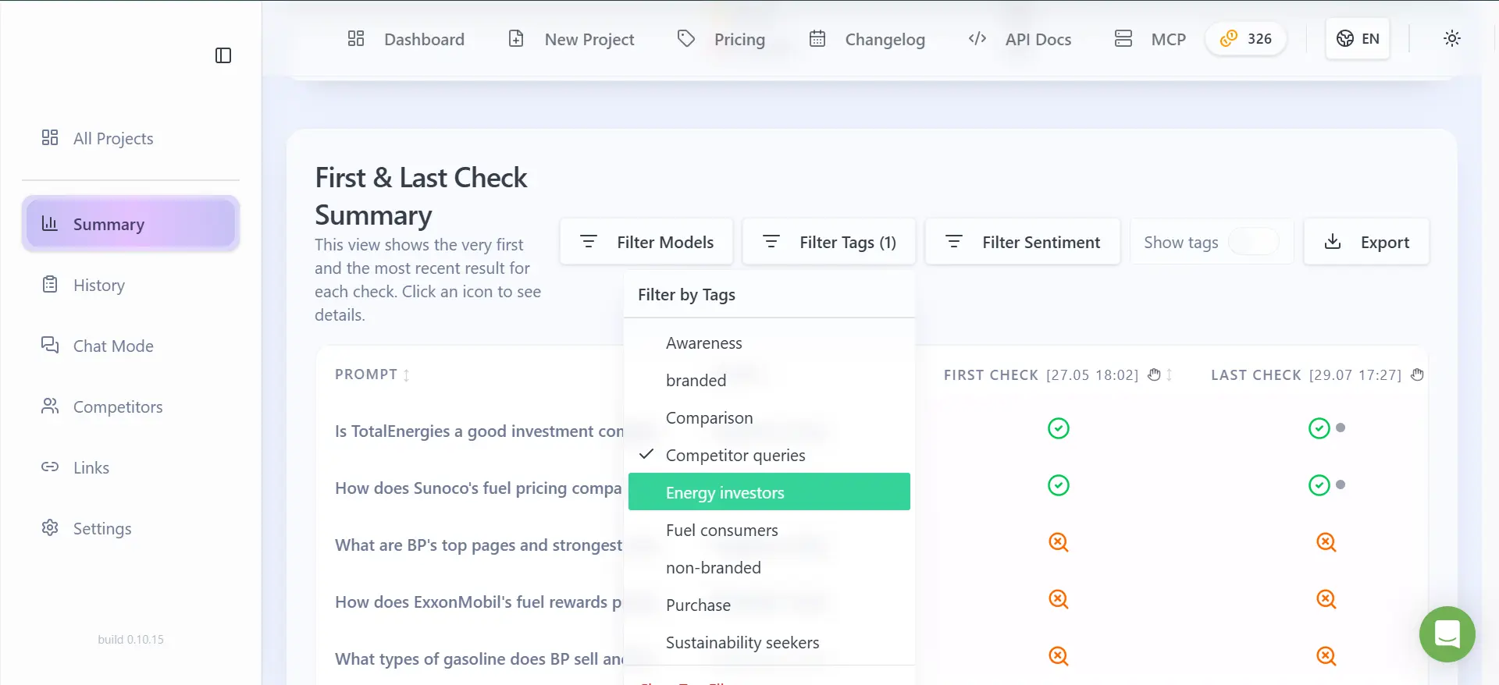Open BP gasoline row last check icon
The image size is (1499, 685).
click(x=1326, y=656)
